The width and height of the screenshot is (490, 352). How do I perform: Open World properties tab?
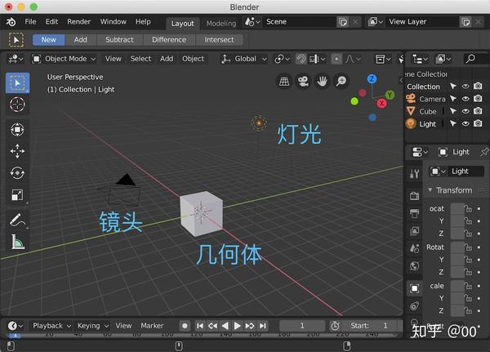click(414, 266)
